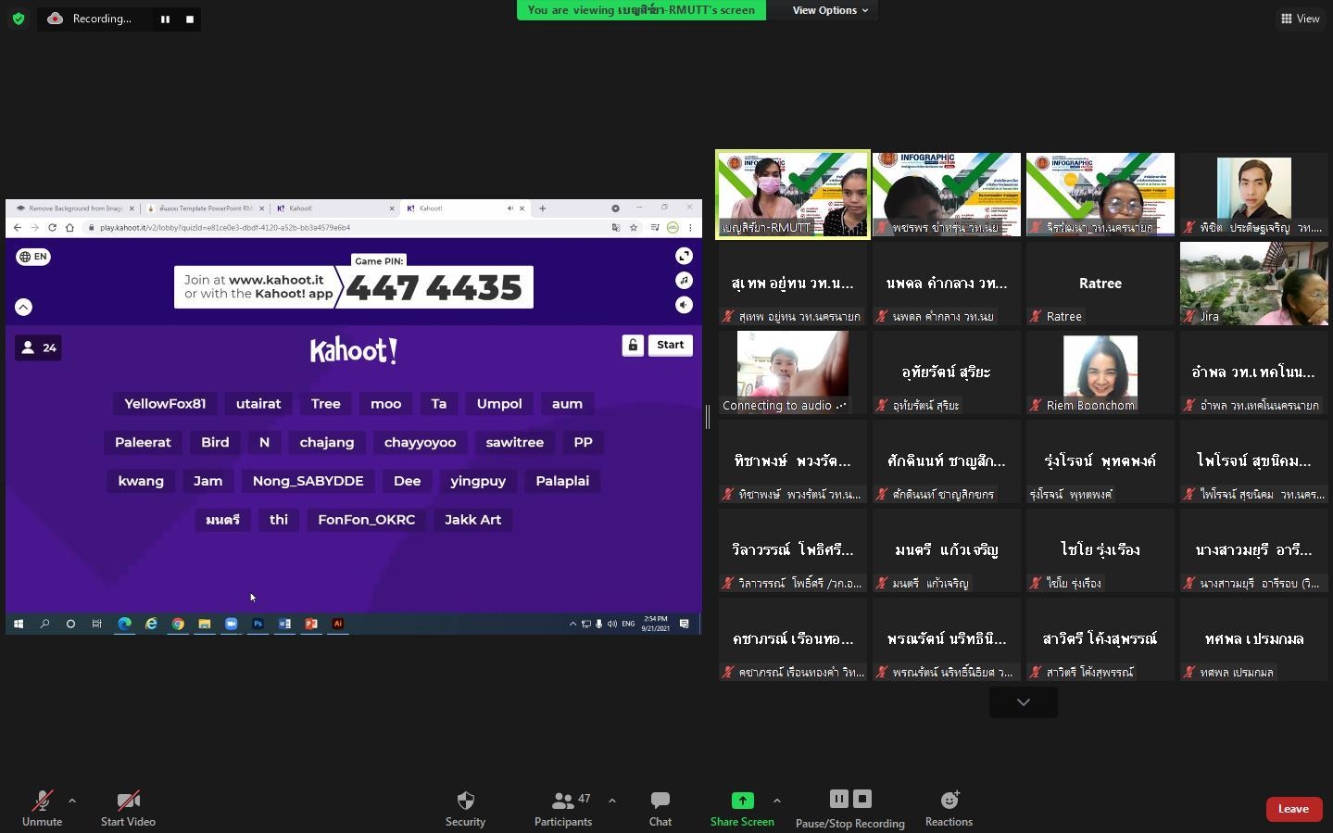The width and height of the screenshot is (1333, 833).
Task: Click the browser home icon
Action: (69, 228)
